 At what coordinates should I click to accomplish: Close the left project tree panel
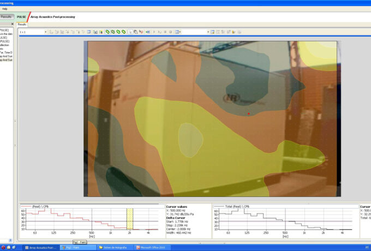coord(13,25)
